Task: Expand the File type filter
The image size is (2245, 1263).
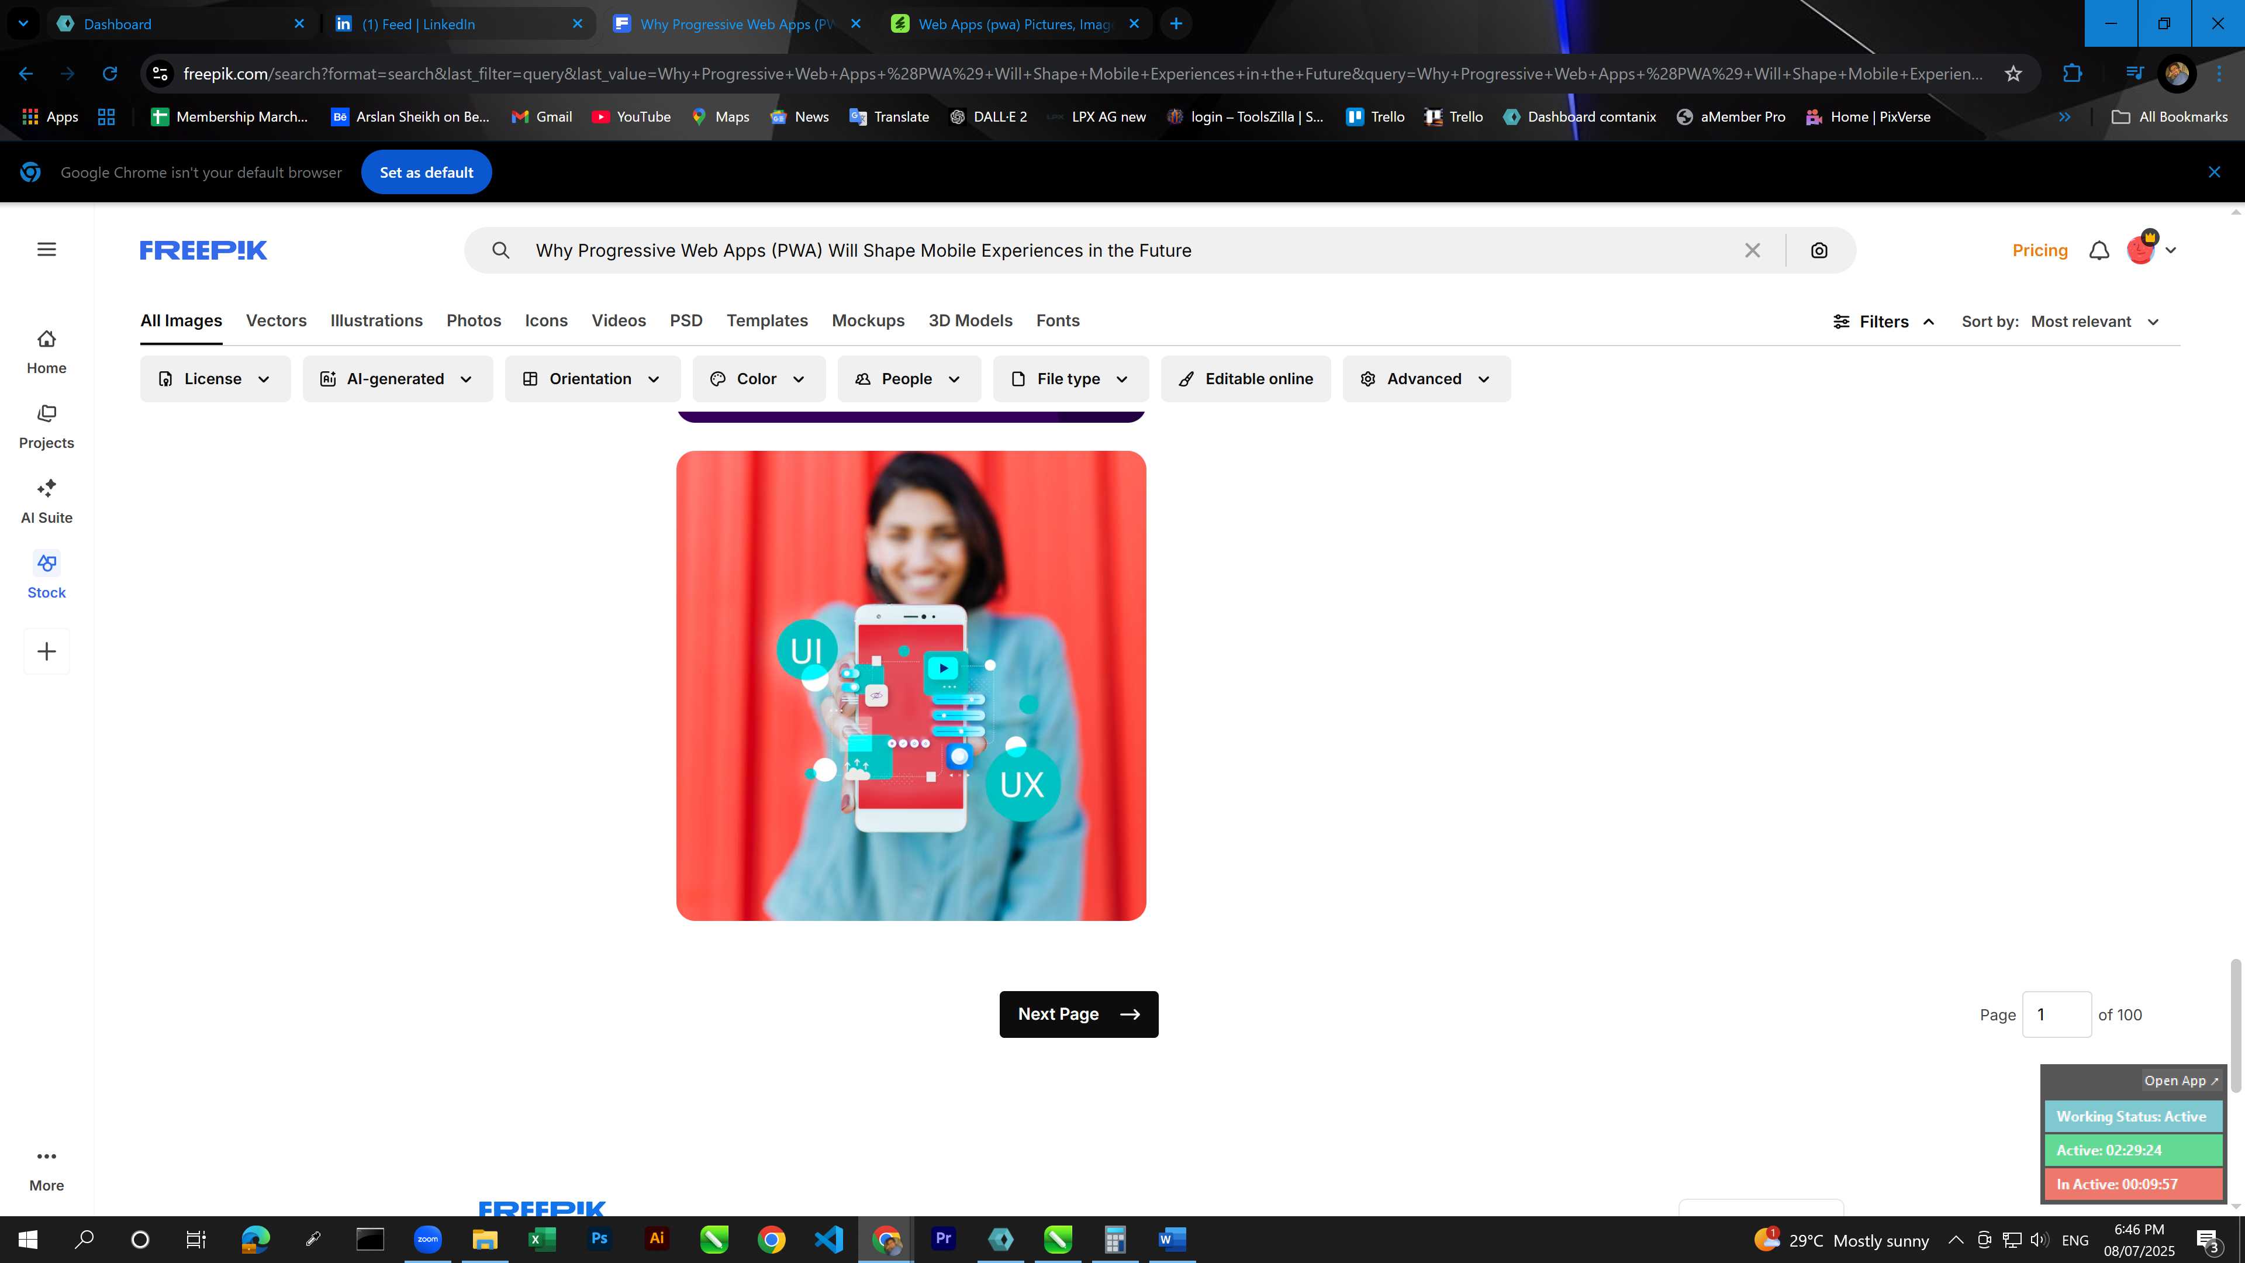Action: coord(1071,379)
